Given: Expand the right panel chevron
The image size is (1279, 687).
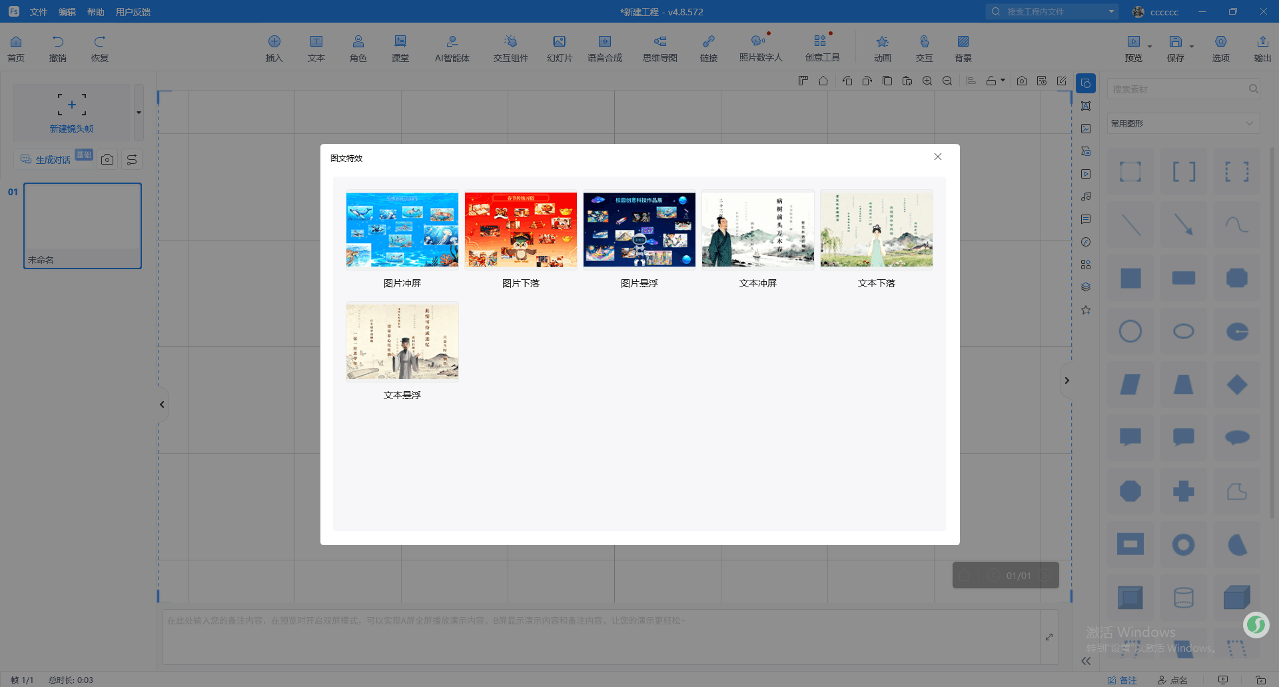Looking at the screenshot, I should click(1066, 380).
